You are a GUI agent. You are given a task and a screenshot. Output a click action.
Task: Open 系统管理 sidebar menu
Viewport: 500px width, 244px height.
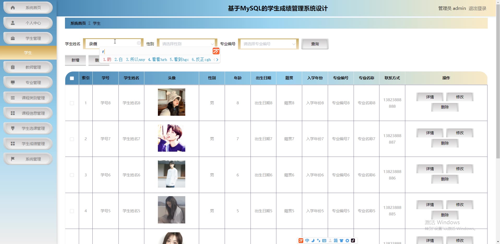point(28,159)
